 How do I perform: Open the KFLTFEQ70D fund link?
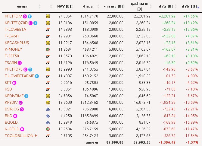[x=16, y=23]
